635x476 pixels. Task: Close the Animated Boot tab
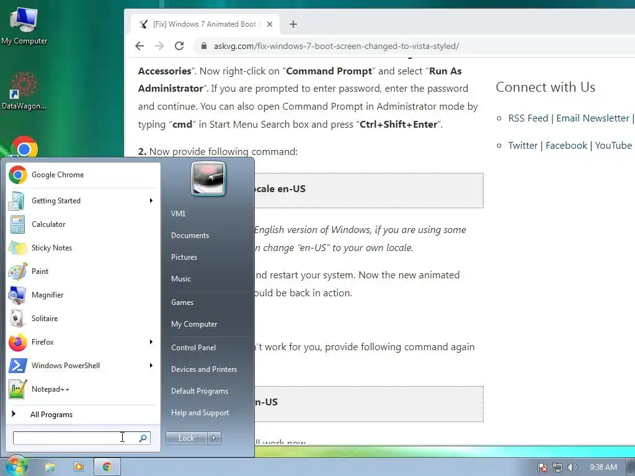270,24
